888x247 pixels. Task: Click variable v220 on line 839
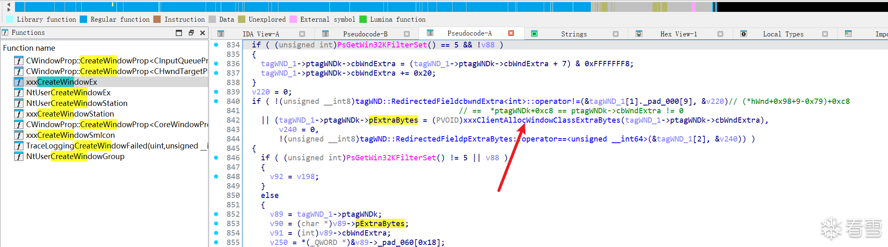coord(261,92)
